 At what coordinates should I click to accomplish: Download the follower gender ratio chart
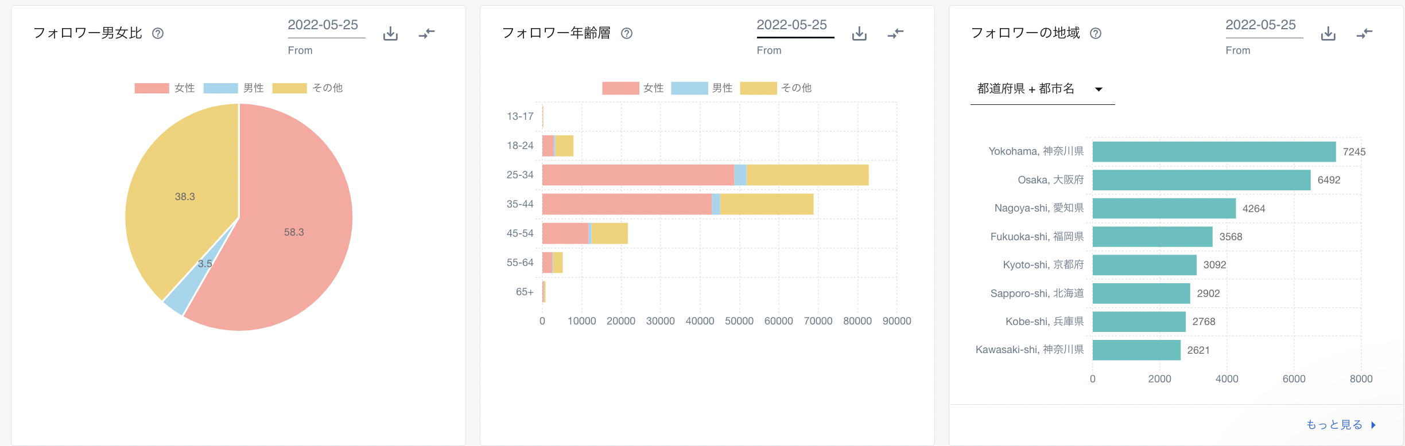coord(390,34)
